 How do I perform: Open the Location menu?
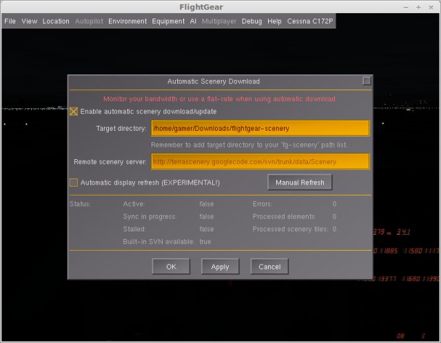click(x=56, y=21)
